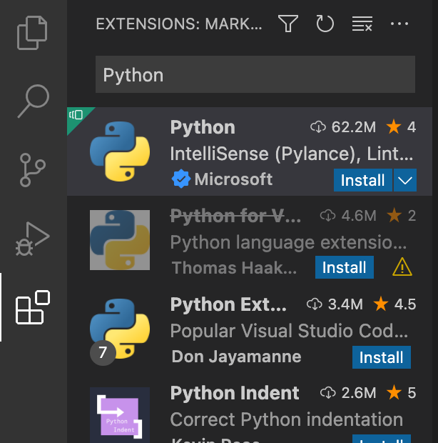Select the Extensions view icon
438x443 pixels.
point(33,307)
